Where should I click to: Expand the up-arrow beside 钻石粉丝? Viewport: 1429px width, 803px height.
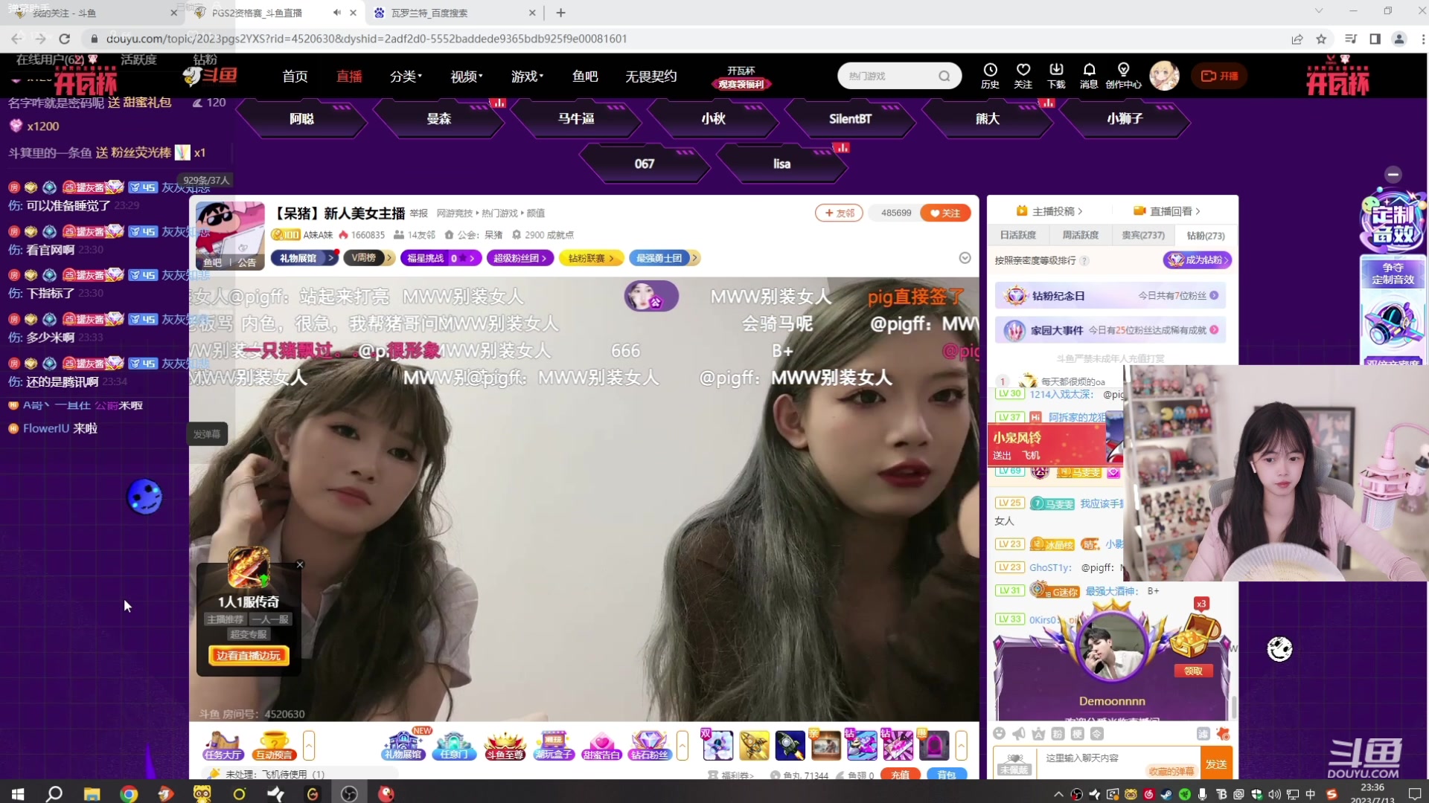click(x=682, y=745)
